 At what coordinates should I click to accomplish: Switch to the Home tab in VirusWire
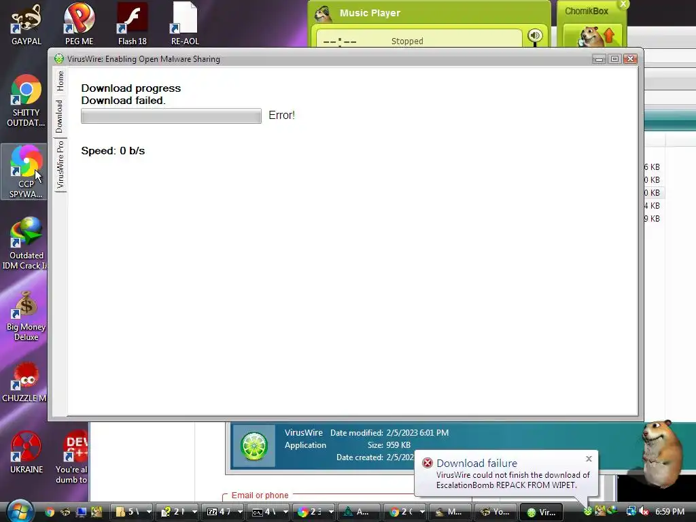[x=60, y=80]
